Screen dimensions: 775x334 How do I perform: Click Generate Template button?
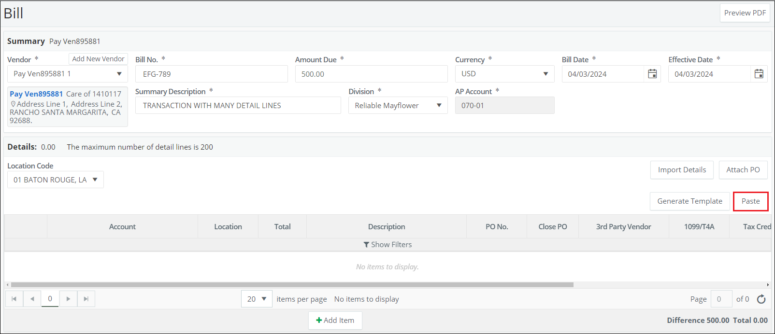tap(689, 201)
